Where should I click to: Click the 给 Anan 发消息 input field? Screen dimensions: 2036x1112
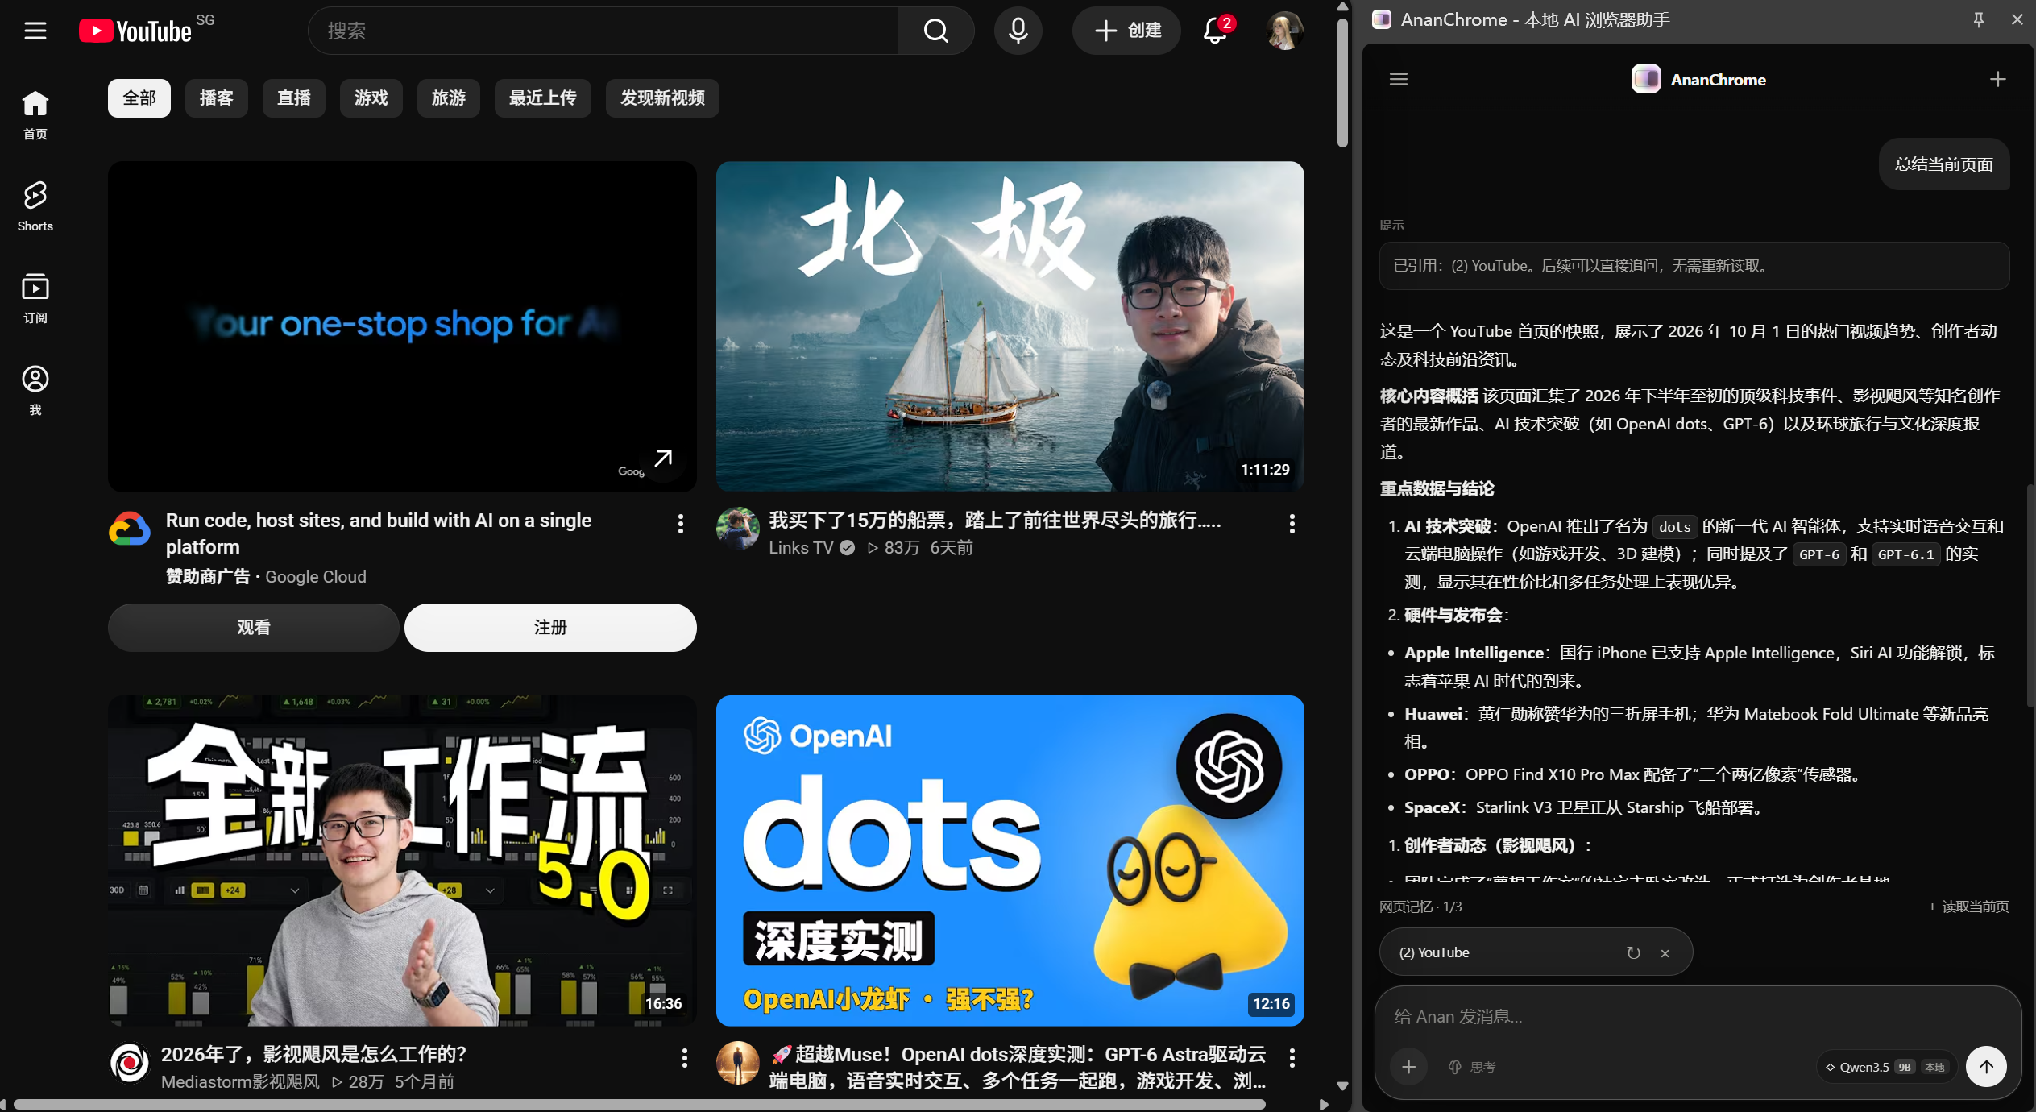[x=1698, y=1017]
